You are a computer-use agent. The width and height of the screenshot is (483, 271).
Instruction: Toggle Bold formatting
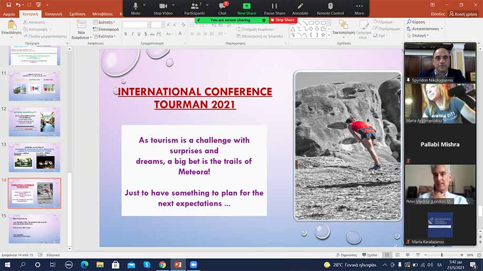[x=126, y=34]
